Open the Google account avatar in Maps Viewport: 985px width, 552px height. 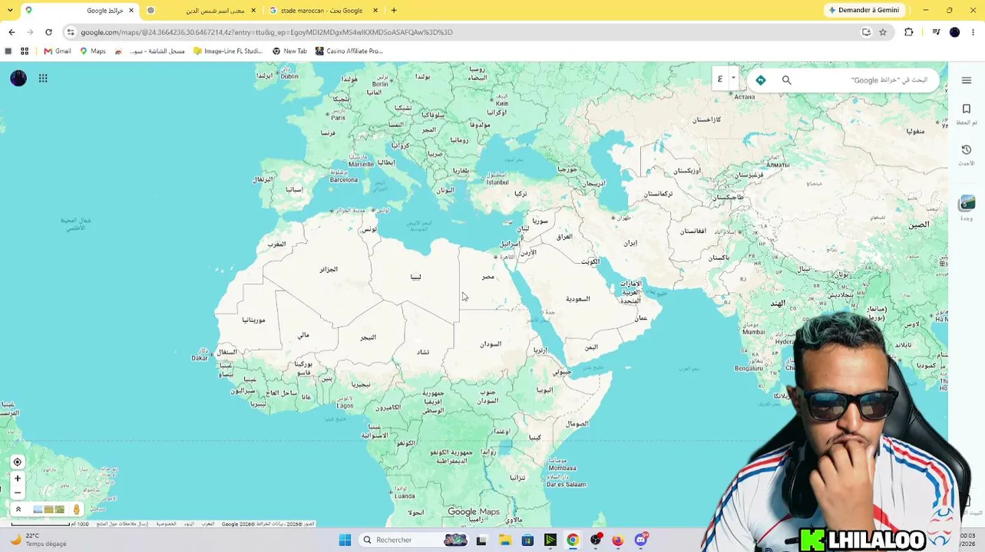click(18, 78)
